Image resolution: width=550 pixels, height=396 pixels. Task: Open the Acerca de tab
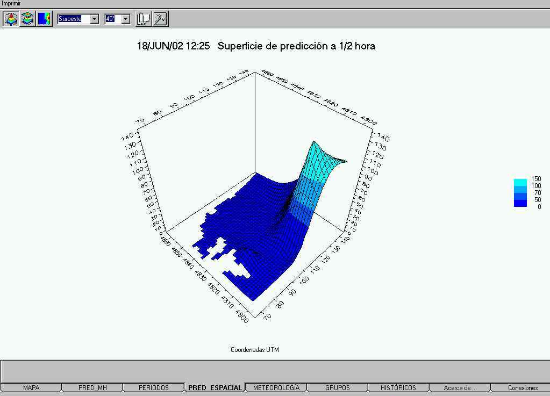[460, 387]
